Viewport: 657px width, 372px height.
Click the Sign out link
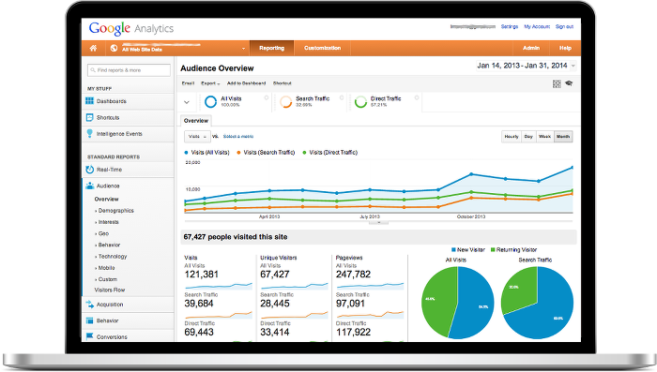coord(564,26)
